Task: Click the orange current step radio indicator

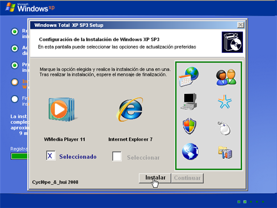Action: [14, 82]
